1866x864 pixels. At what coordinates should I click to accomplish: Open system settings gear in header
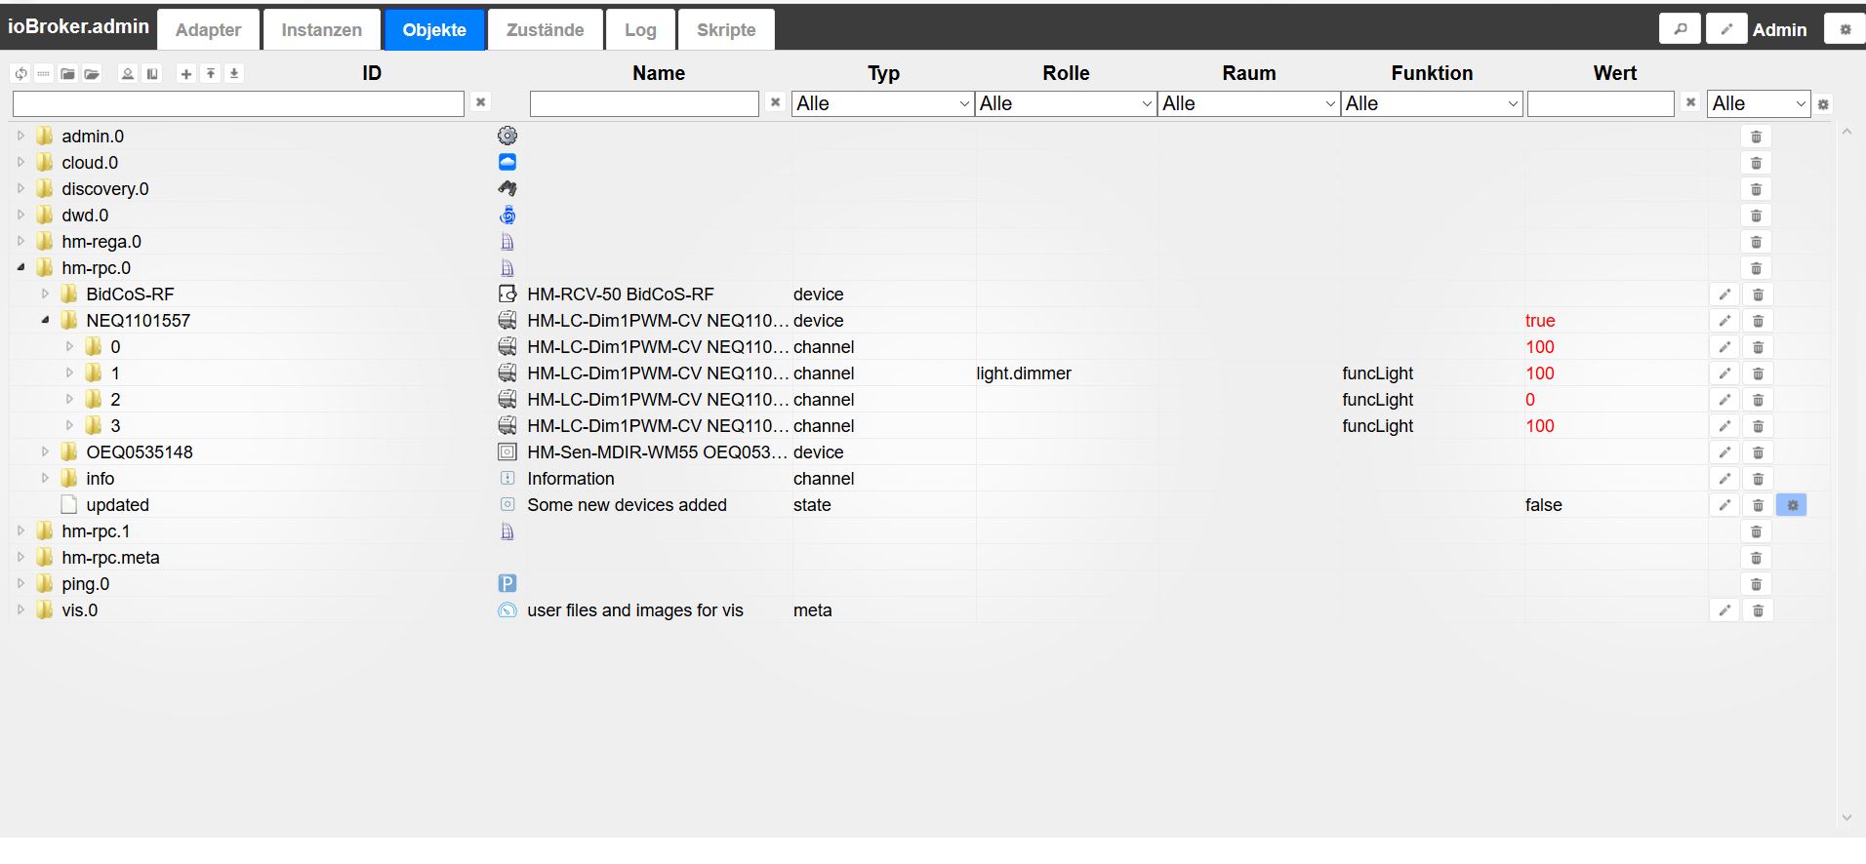pyautogui.click(x=1845, y=29)
